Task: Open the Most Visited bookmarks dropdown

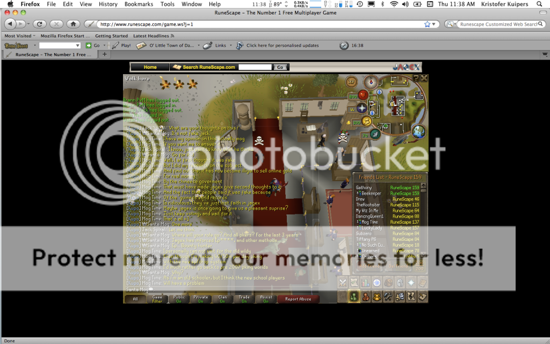Action: pyautogui.click(x=18, y=36)
